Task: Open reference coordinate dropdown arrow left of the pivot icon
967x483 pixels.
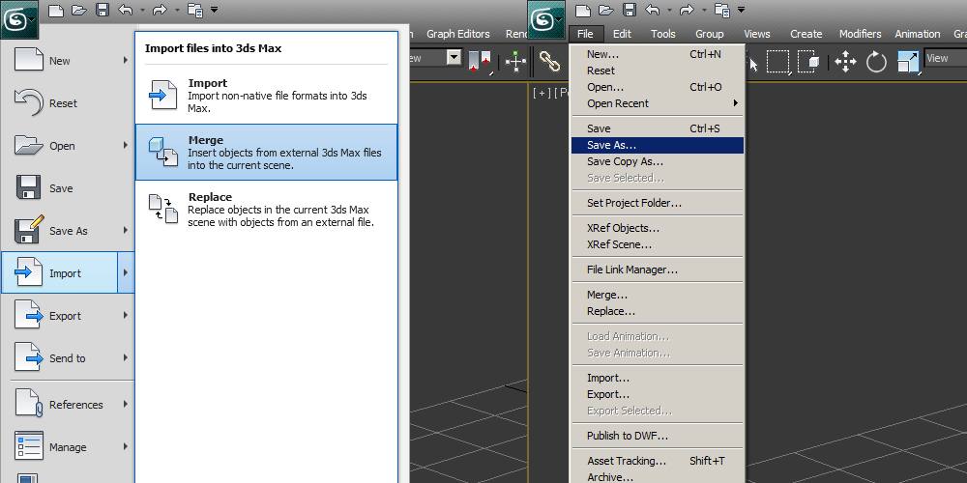Action: tap(454, 58)
